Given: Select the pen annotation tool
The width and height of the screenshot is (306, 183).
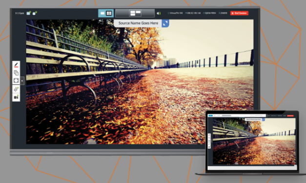Looking at the screenshot, I should 16,65.
